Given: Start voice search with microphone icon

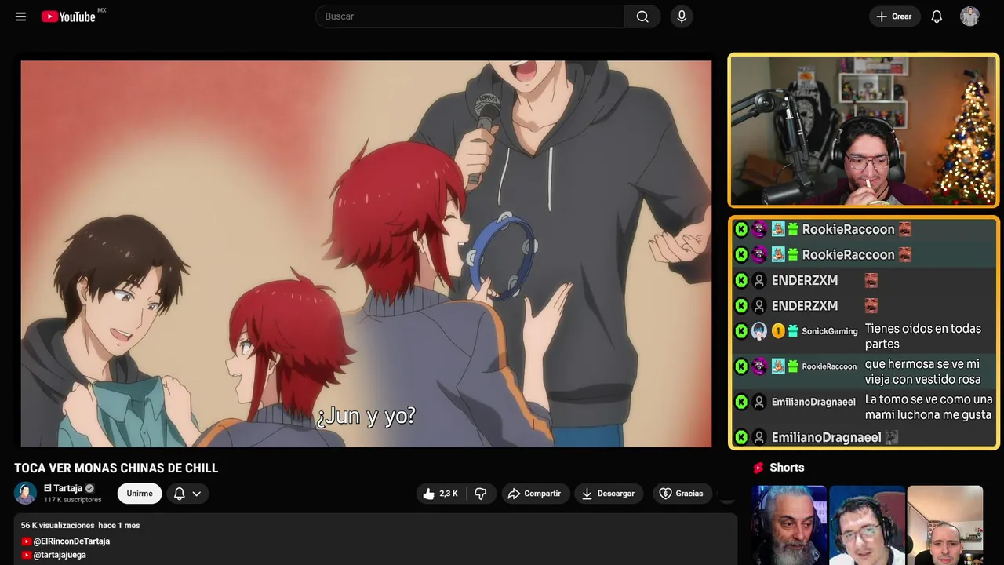Looking at the screenshot, I should pyautogui.click(x=682, y=16).
